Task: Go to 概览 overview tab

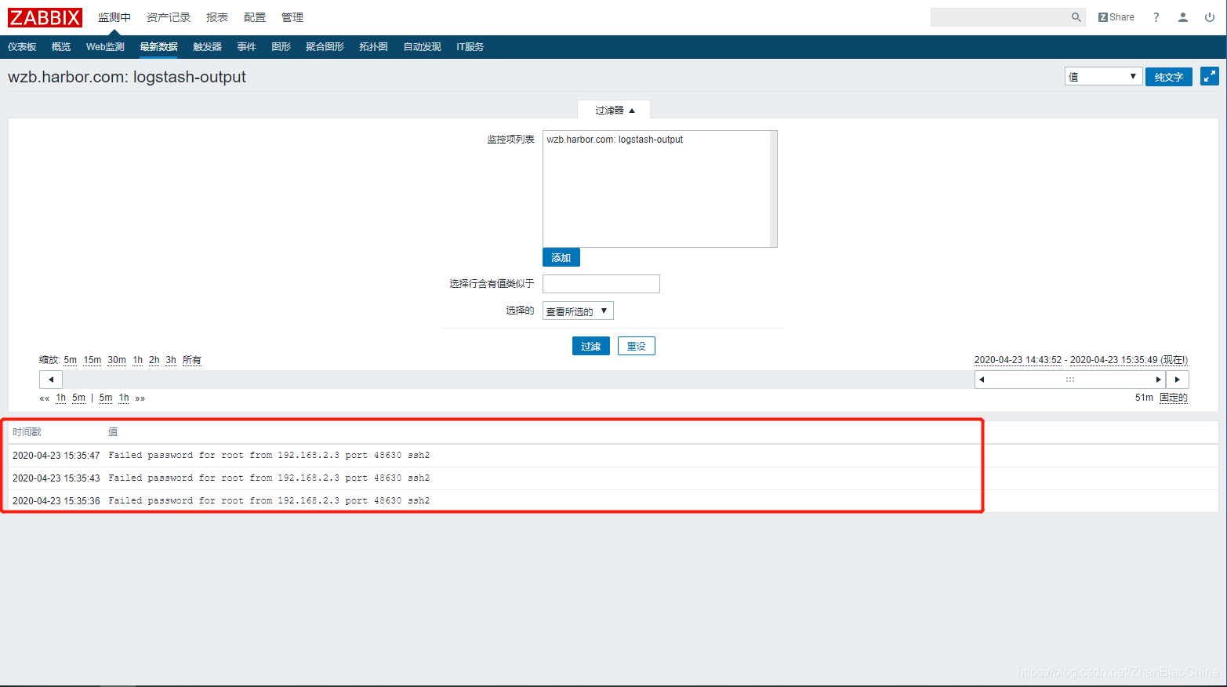Action: click(x=61, y=47)
